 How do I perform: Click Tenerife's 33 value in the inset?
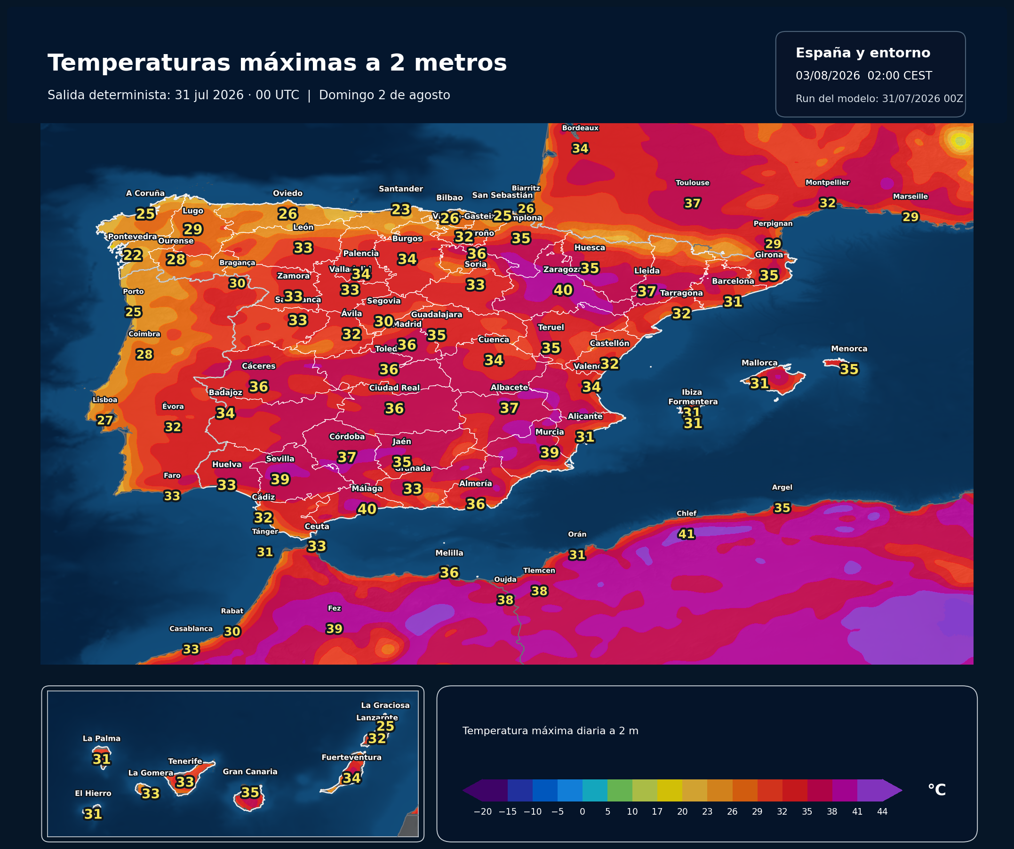pos(185,782)
